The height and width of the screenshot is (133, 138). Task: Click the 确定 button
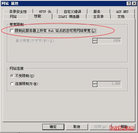click(x=53, y=127)
